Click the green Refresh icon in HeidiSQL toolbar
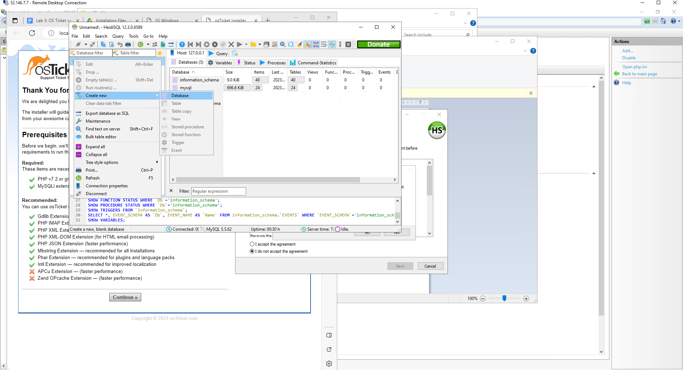Viewport: 683px width, 370px height. tap(141, 44)
